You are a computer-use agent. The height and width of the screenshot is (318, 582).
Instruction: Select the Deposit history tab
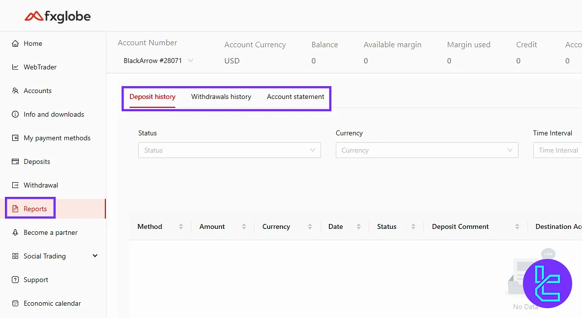coord(152,97)
